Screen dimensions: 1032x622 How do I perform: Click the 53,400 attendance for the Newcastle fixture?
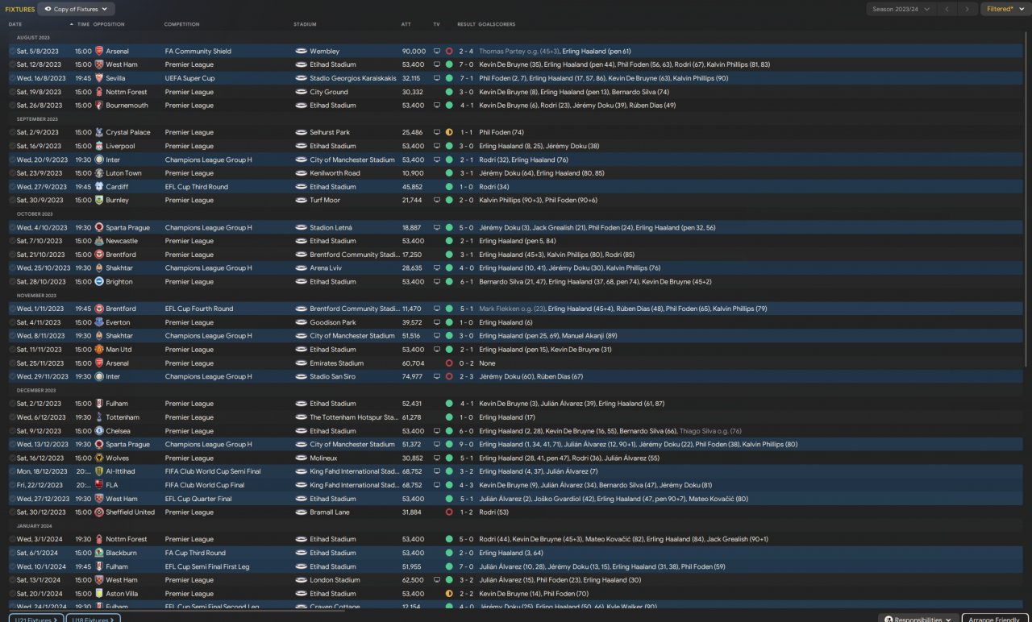[x=414, y=241]
